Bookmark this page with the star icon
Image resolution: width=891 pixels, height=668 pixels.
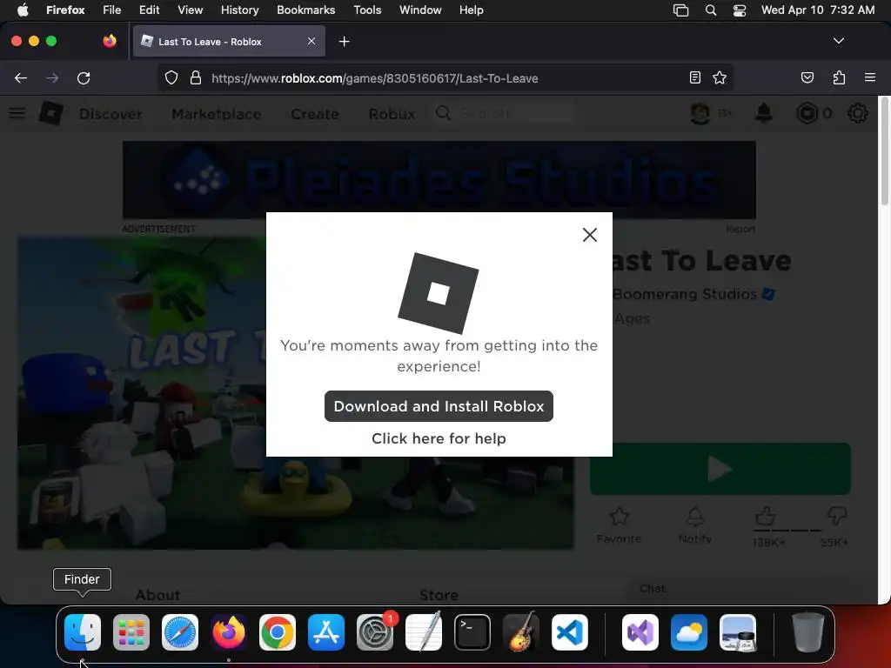pos(720,77)
